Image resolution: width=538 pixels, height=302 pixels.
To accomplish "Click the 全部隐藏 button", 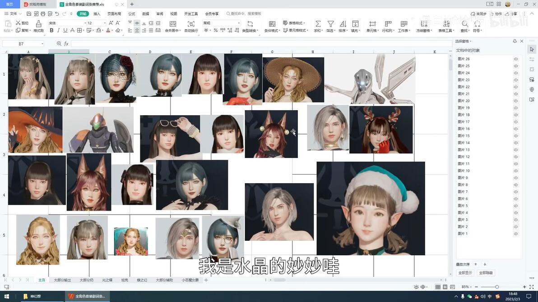I will [x=486, y=273].
